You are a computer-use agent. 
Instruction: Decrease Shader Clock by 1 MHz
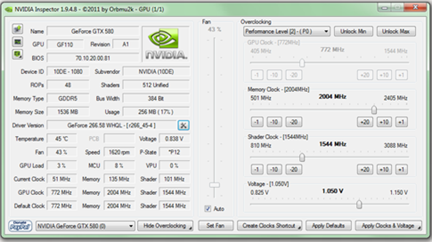(257, 169)
